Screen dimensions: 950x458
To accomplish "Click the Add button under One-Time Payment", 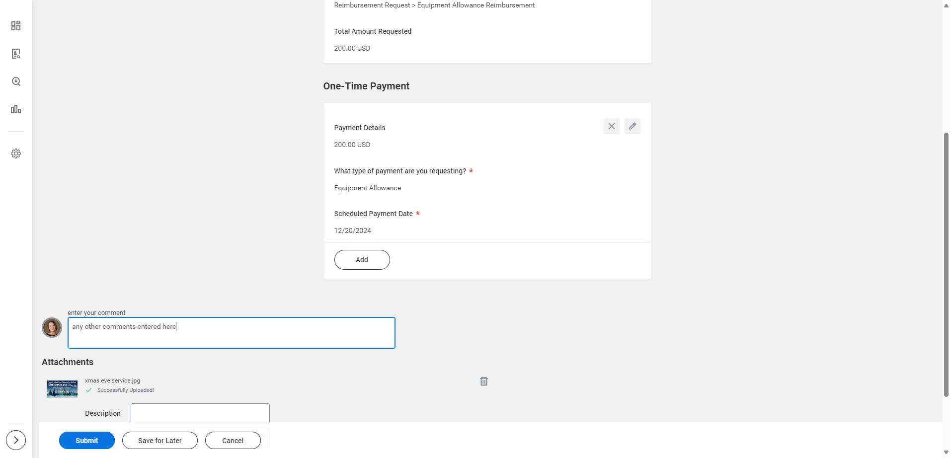I will pyautogui.click(x=362, y=260).
